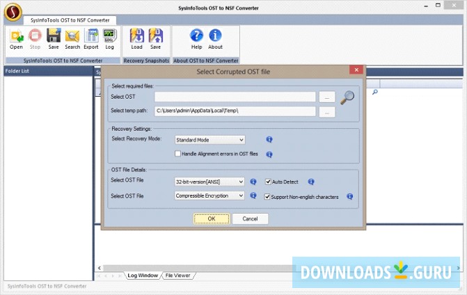Click info icon for Support Non-english characters

pos(350,196)
